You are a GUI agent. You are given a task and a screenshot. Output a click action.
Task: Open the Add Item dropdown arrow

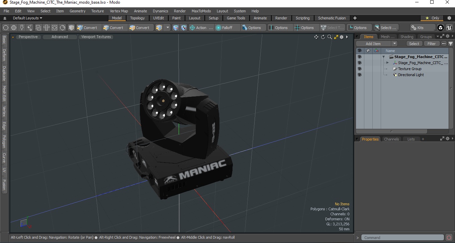click(394, 44)
